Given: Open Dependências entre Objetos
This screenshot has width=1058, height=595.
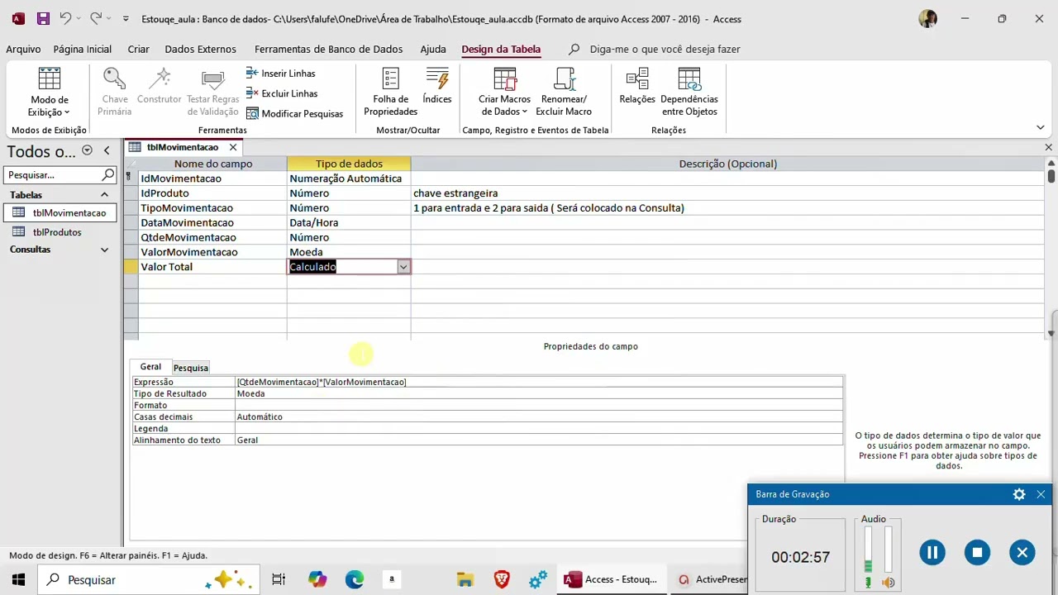Looking at the screenshot, I should point(689,92).
